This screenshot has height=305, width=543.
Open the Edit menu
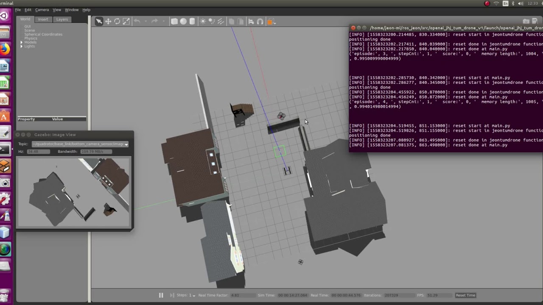coord(28,10)
